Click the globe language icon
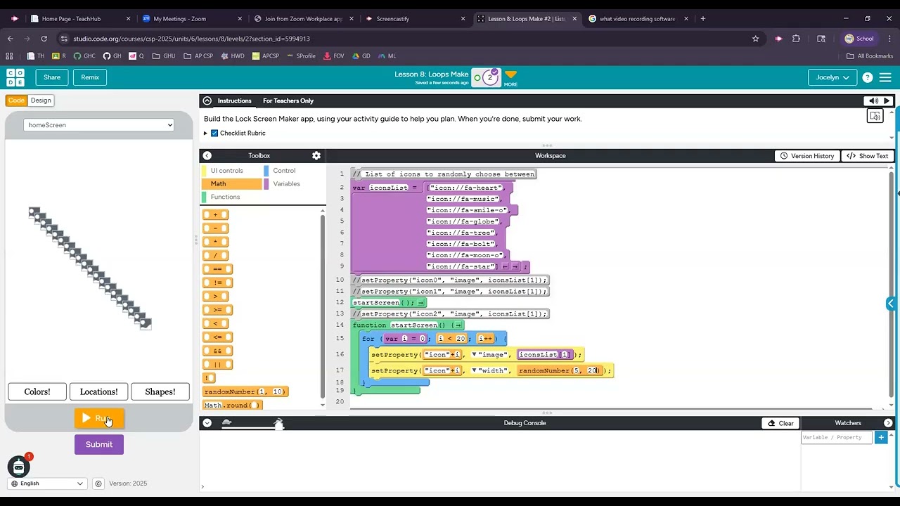Image resolution: width=900 pixels, height=506 pixels. (x=14, y=484)
